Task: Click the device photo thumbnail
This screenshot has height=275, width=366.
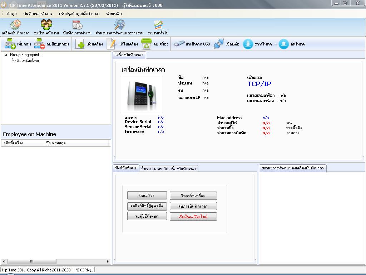Action: click(142, 95)
